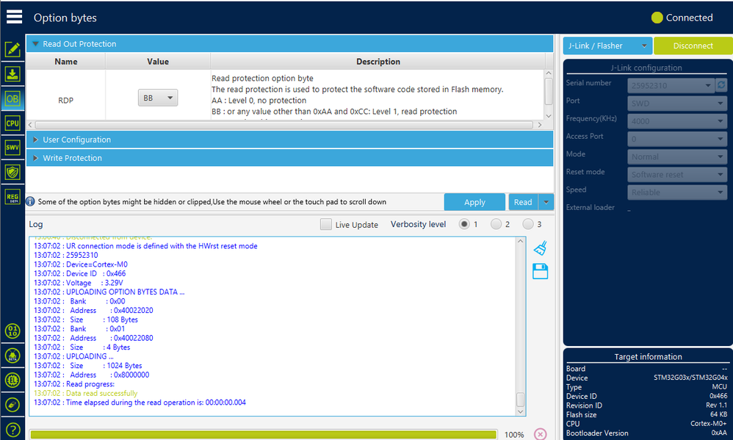
Task: Open the Access Port dropdown
Action: 677,139
